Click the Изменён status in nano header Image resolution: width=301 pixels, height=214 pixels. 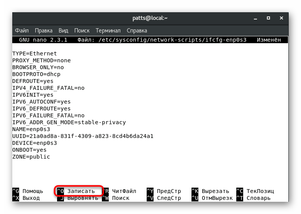coord(269,40)
